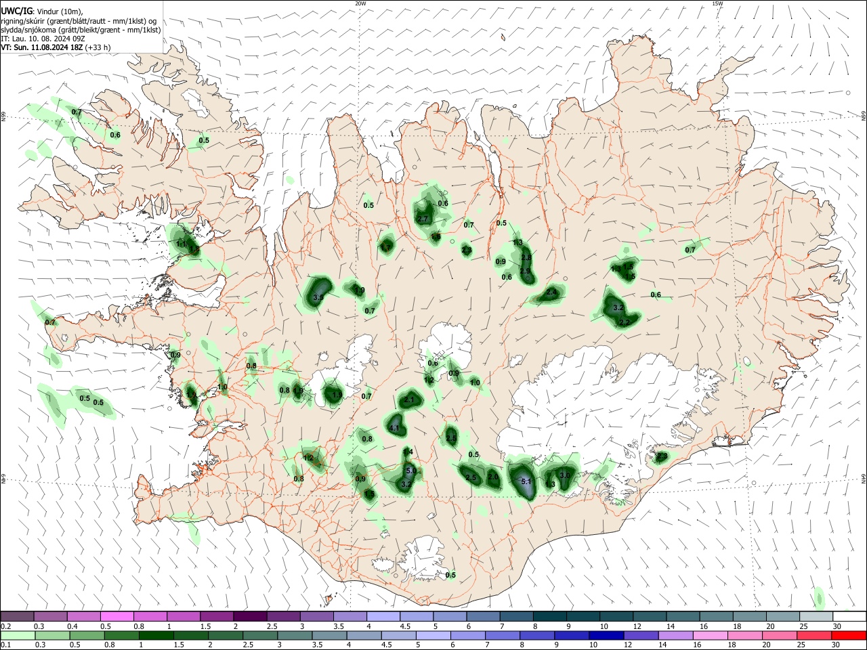This screenshot has height=650, width=867.
Task: Select the pink swatch labeled 16 in lower legend row
Action: (709, 635)
